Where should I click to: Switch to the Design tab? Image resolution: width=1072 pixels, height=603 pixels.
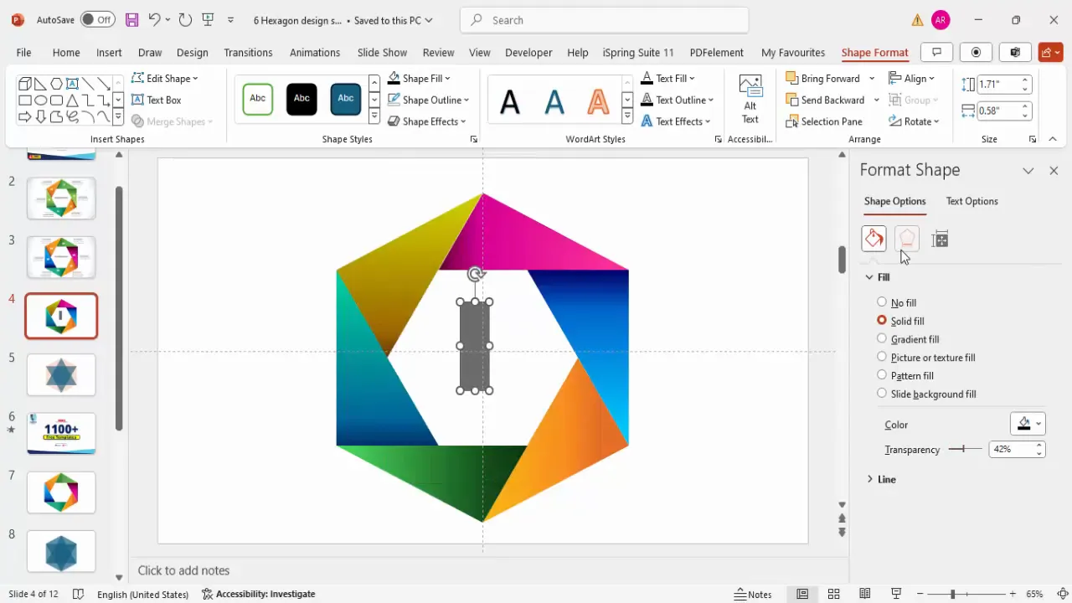point(192,52)
